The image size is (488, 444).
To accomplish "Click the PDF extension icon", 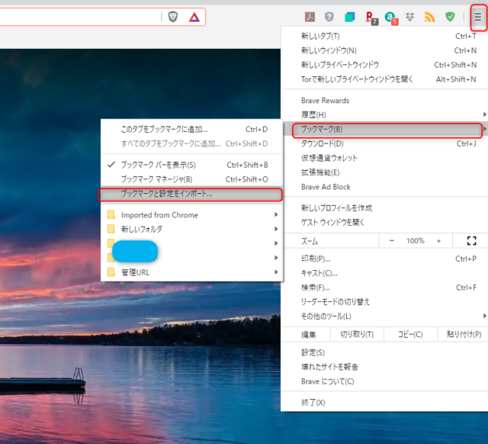I will [310, 17].
